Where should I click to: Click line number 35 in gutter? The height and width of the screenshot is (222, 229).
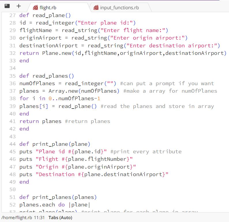(x=13, y=76)
